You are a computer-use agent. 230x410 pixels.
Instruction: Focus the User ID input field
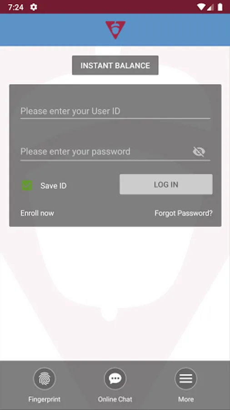115,111
